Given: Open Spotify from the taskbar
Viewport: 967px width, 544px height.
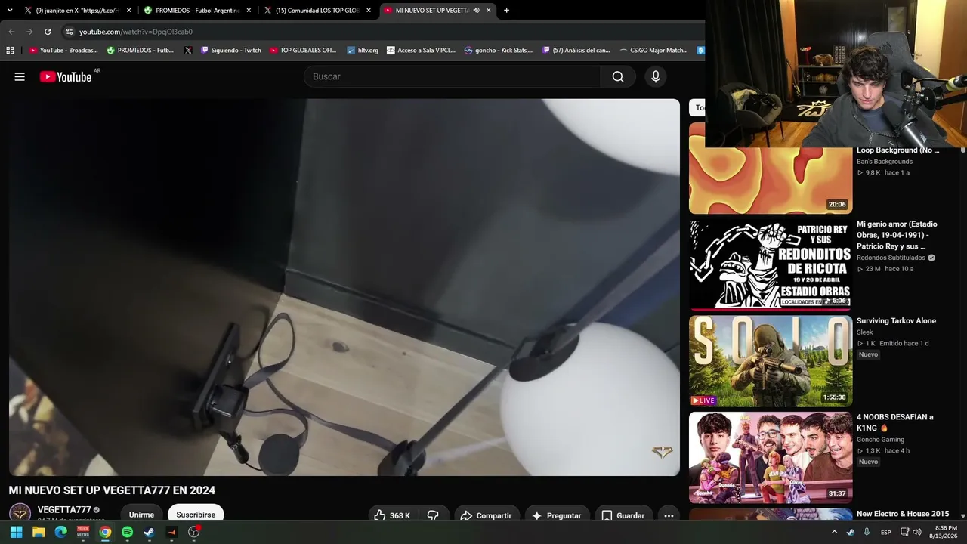Looking at the screenshot, I should pos(127,532).
